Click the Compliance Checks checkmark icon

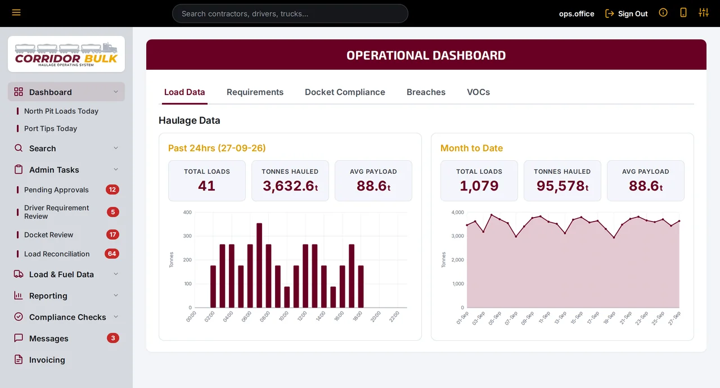[19, 317]
